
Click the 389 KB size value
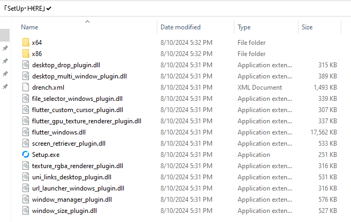(x=327, y=76)
